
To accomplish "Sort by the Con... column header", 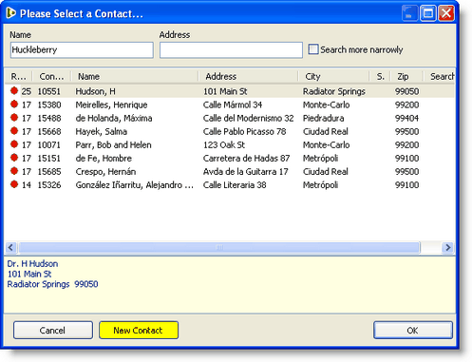I will [51, 76].
